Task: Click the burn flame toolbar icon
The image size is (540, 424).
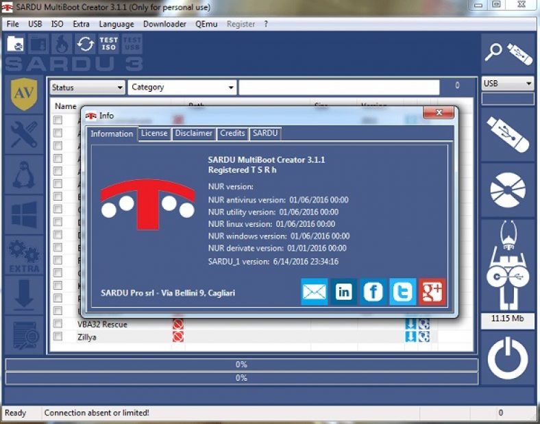Action: [62, 44]
